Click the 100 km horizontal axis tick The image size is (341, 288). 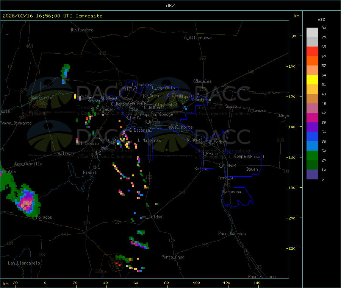pos(196,283)
